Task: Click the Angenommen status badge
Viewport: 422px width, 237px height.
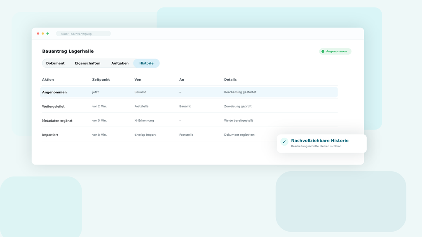Action: pyautogui.click(x=335, y=51)
